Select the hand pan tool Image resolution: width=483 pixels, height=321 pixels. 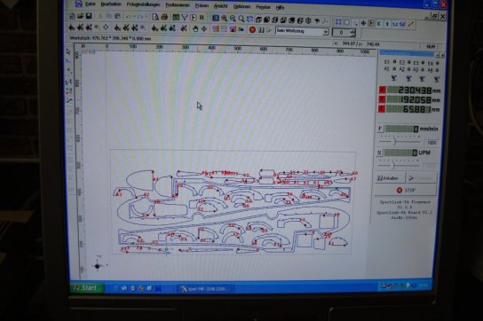pyautogui.click(x=195, y=29)
